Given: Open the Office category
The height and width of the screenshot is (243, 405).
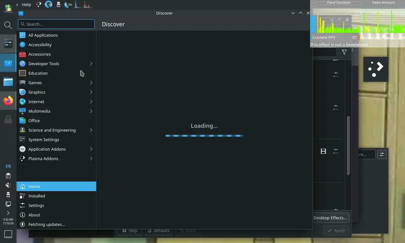Looking at the screenshot, I should click(56, 121).
